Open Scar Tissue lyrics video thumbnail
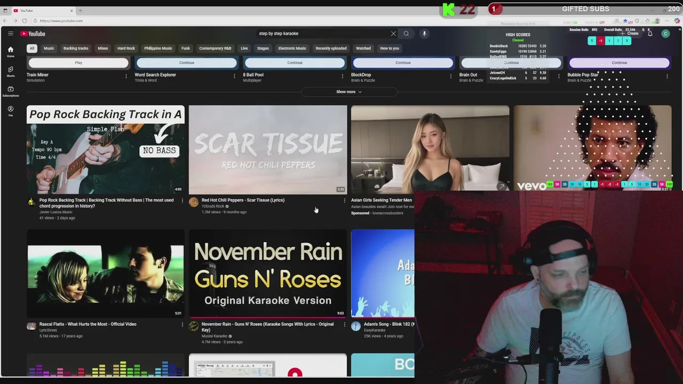 [268, 149]
